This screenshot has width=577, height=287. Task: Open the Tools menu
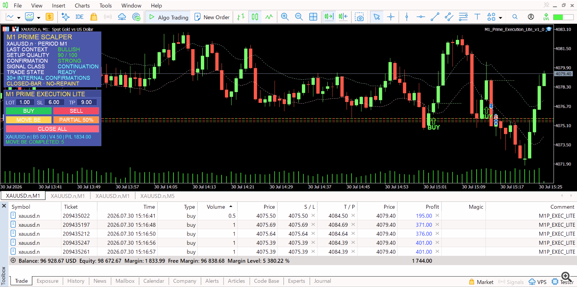tap(106, 6)
